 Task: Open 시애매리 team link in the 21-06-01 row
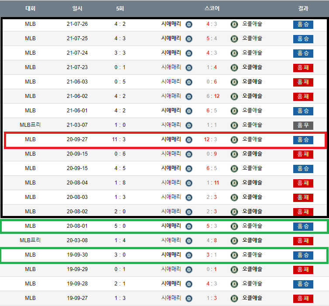(171, 111)
